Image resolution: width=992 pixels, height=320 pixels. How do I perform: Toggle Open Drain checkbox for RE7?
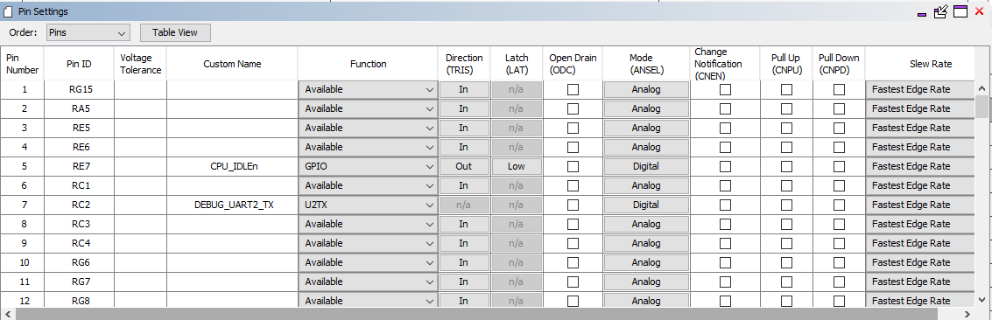573,167
